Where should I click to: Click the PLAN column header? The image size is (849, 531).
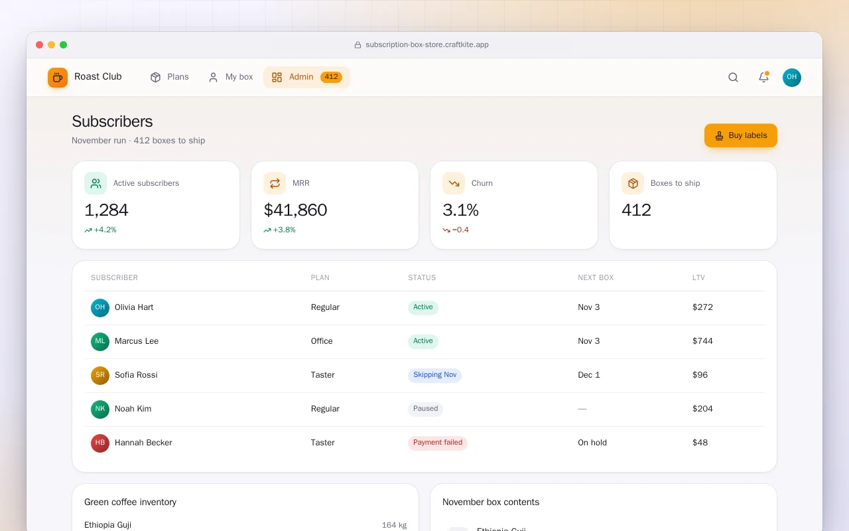(320, 277)
